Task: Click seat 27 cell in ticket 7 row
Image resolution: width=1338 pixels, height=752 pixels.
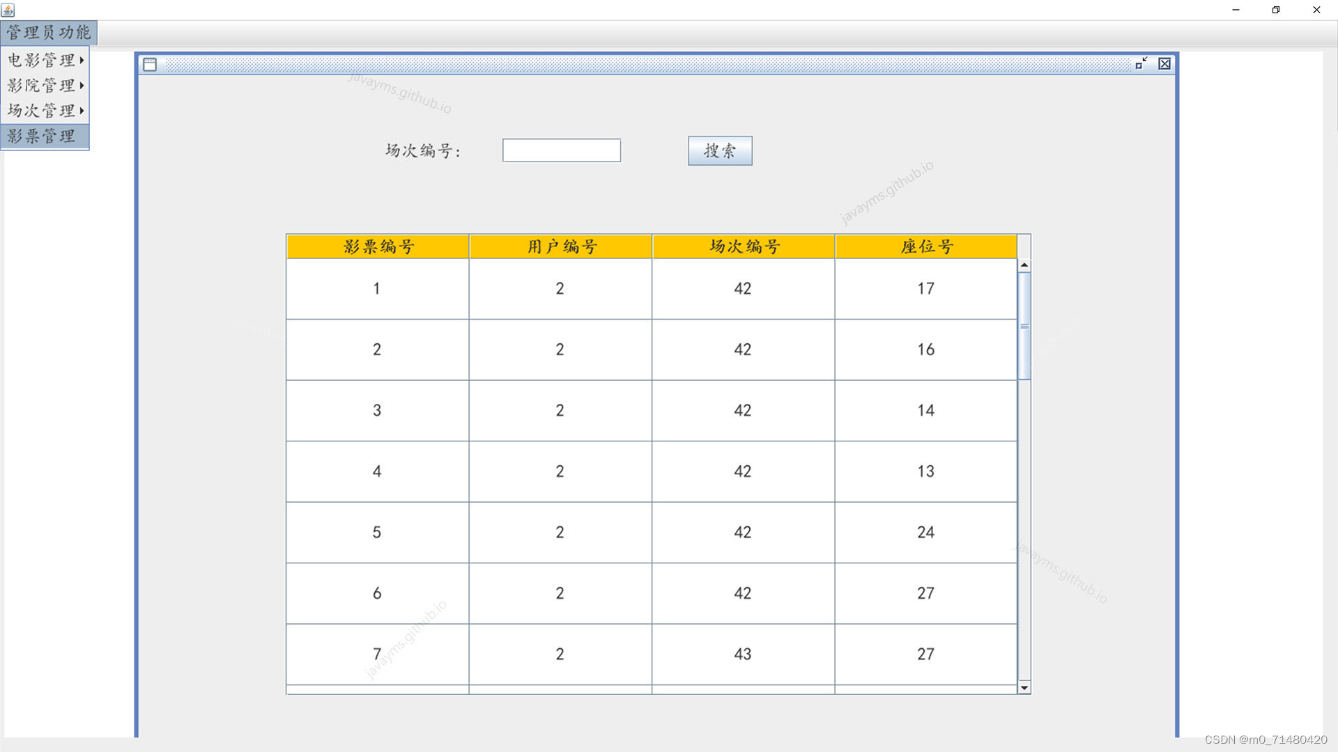Action: [x=926, y=655]
